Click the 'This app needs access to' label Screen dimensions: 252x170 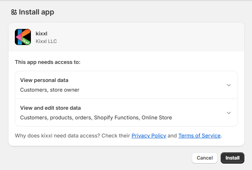[x=47, y=62]
